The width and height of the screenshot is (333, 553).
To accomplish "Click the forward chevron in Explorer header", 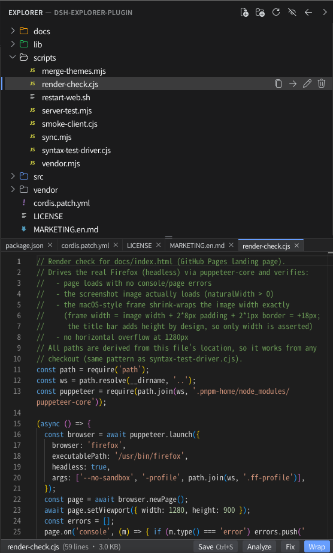I will pos(325,13).
